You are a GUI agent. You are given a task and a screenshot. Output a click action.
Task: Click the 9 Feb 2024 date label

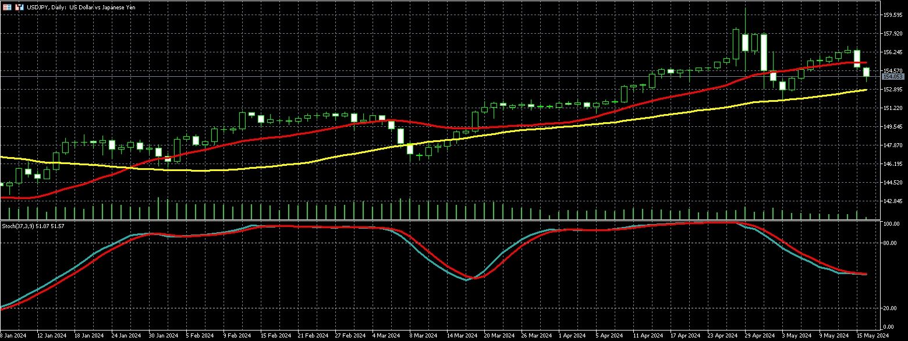click(237, 336)
